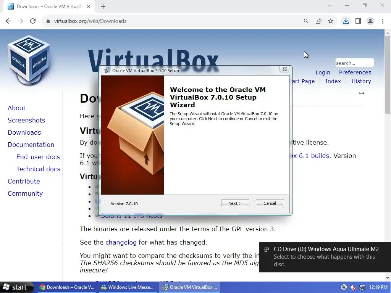This screenshot has width=391, height=293.
Task: Switch to Chrome Downloads taskbar item
Action: (x=67, y=287)
